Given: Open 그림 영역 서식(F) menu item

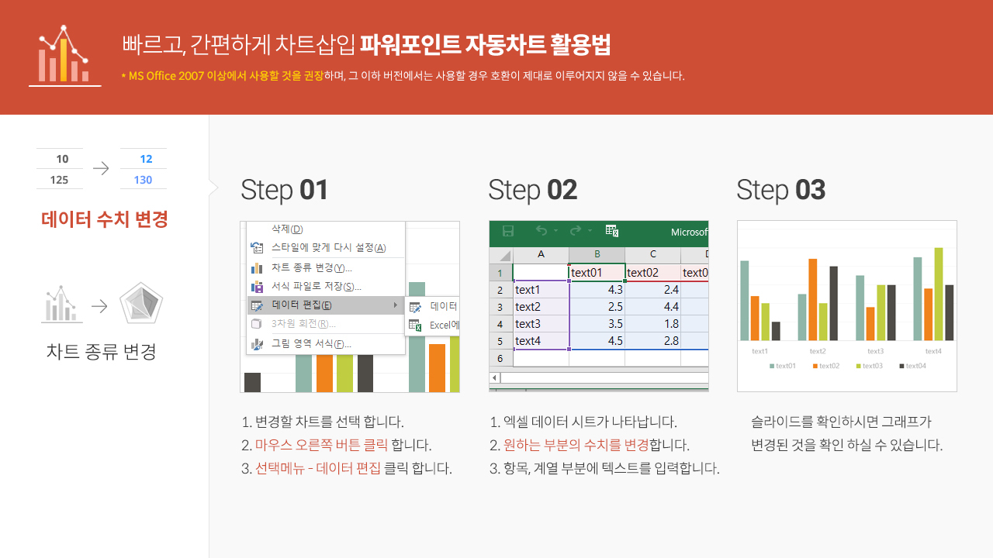Looking at the screenshot, I should click(310, 344).
